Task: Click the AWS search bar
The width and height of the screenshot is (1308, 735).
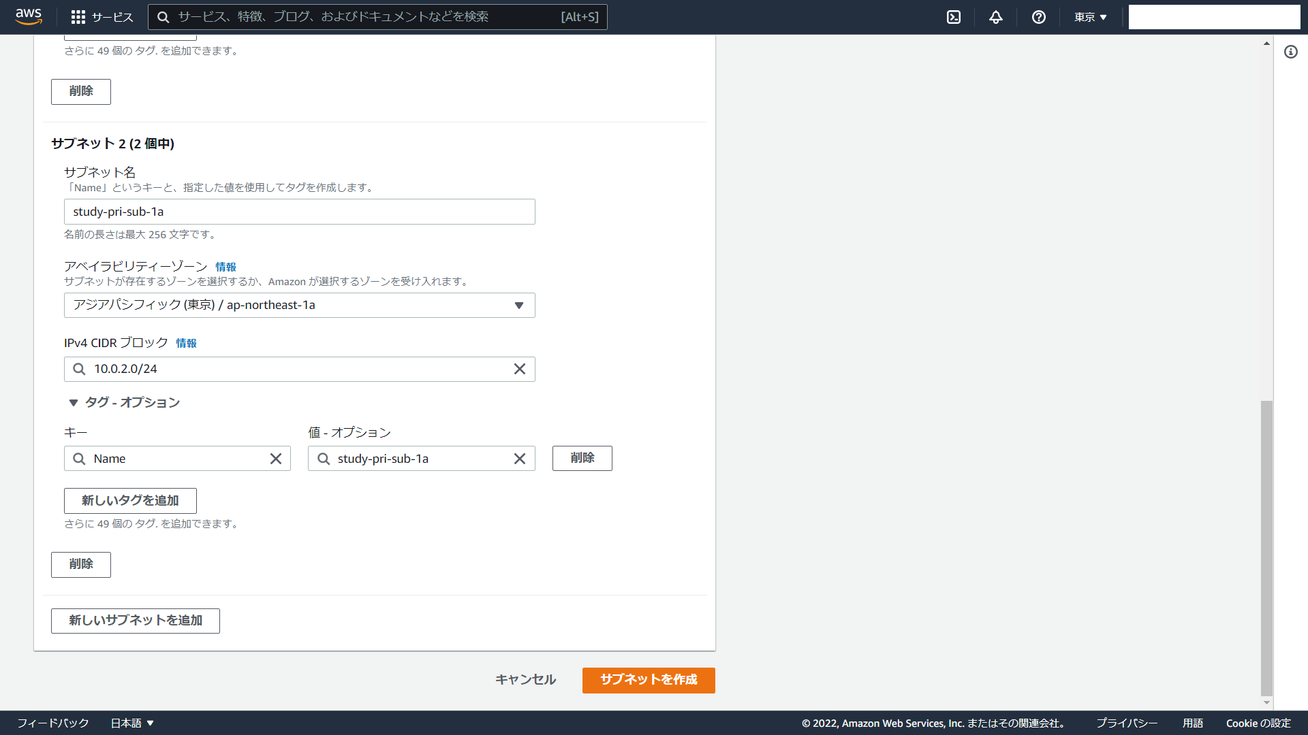Action: click(x=378, y=17)
